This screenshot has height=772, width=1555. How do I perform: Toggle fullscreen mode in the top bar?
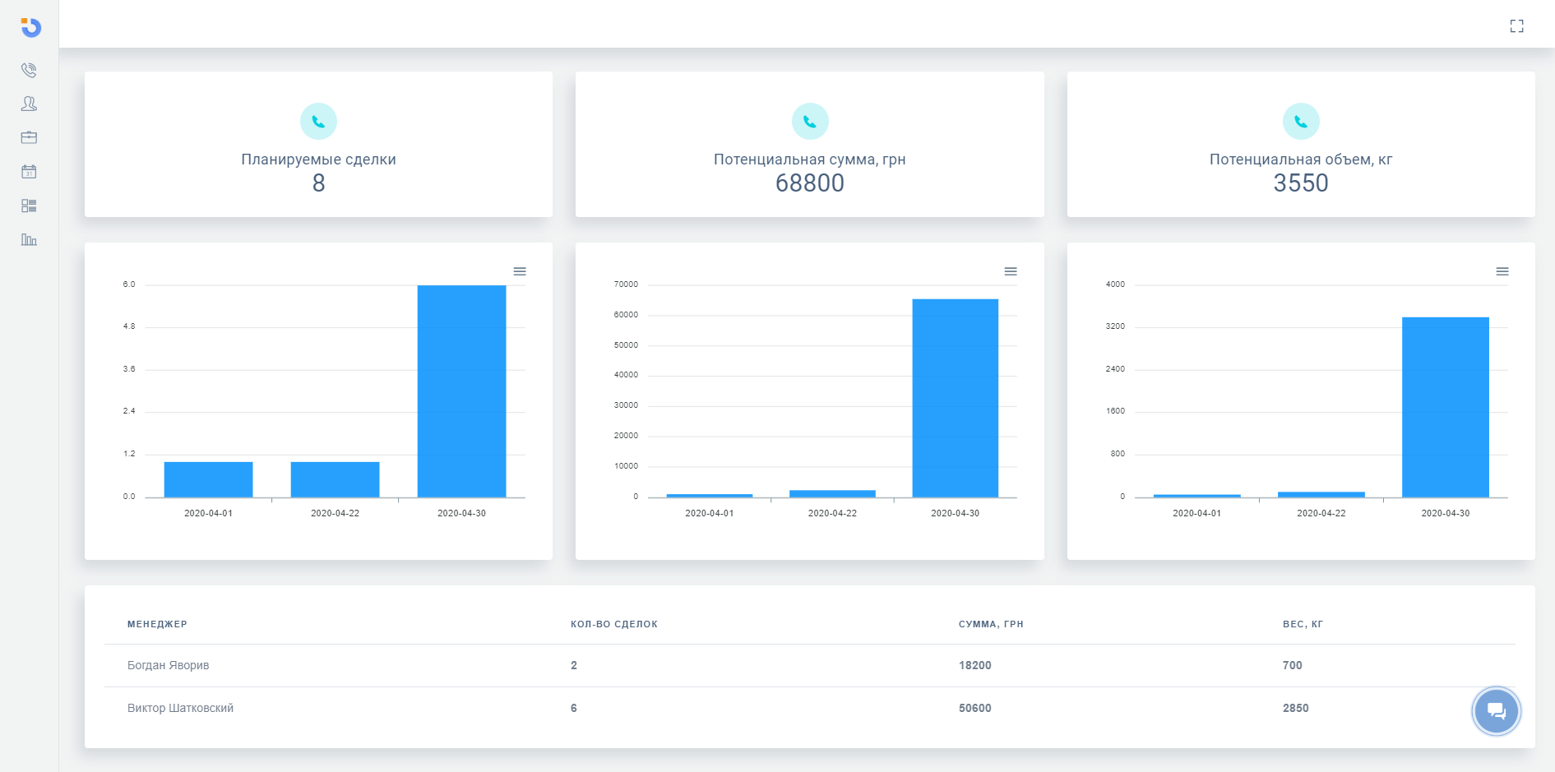click(1516, 26)
